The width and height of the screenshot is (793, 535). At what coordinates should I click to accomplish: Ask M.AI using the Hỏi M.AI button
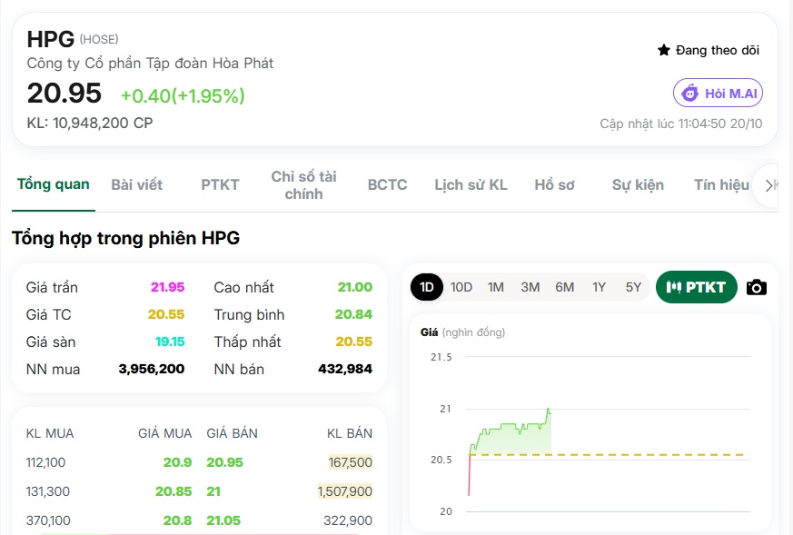(x=718, y=93)
